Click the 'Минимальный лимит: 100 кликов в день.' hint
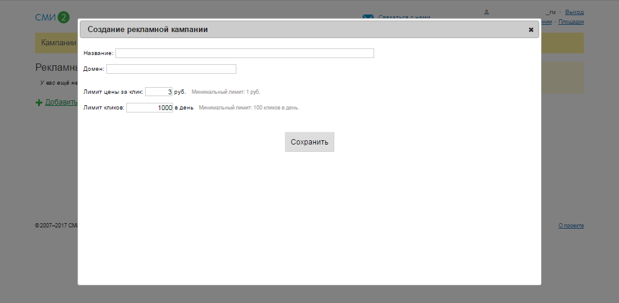 click(249, 108)
